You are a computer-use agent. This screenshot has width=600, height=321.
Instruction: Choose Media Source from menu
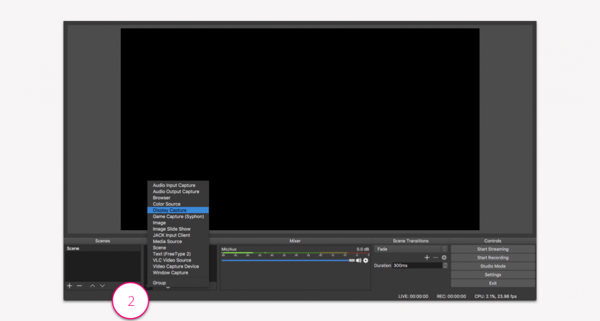click(x=178, y=241)
